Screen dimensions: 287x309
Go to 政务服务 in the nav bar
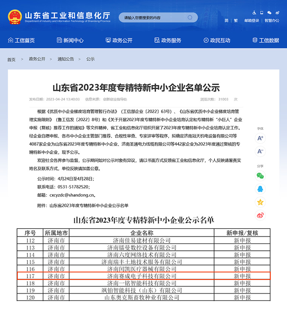coord(168,40)
